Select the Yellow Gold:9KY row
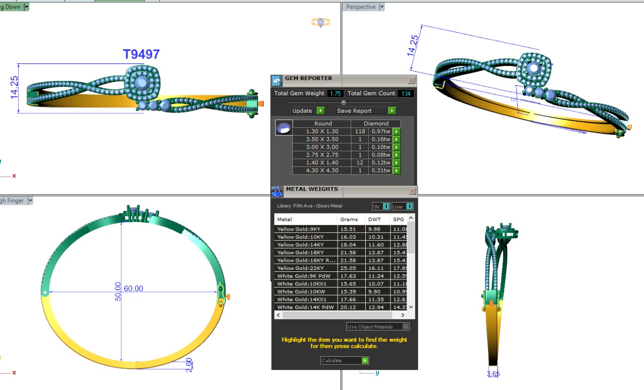Screen dimensions: 644x390 [x=341, y=229]
